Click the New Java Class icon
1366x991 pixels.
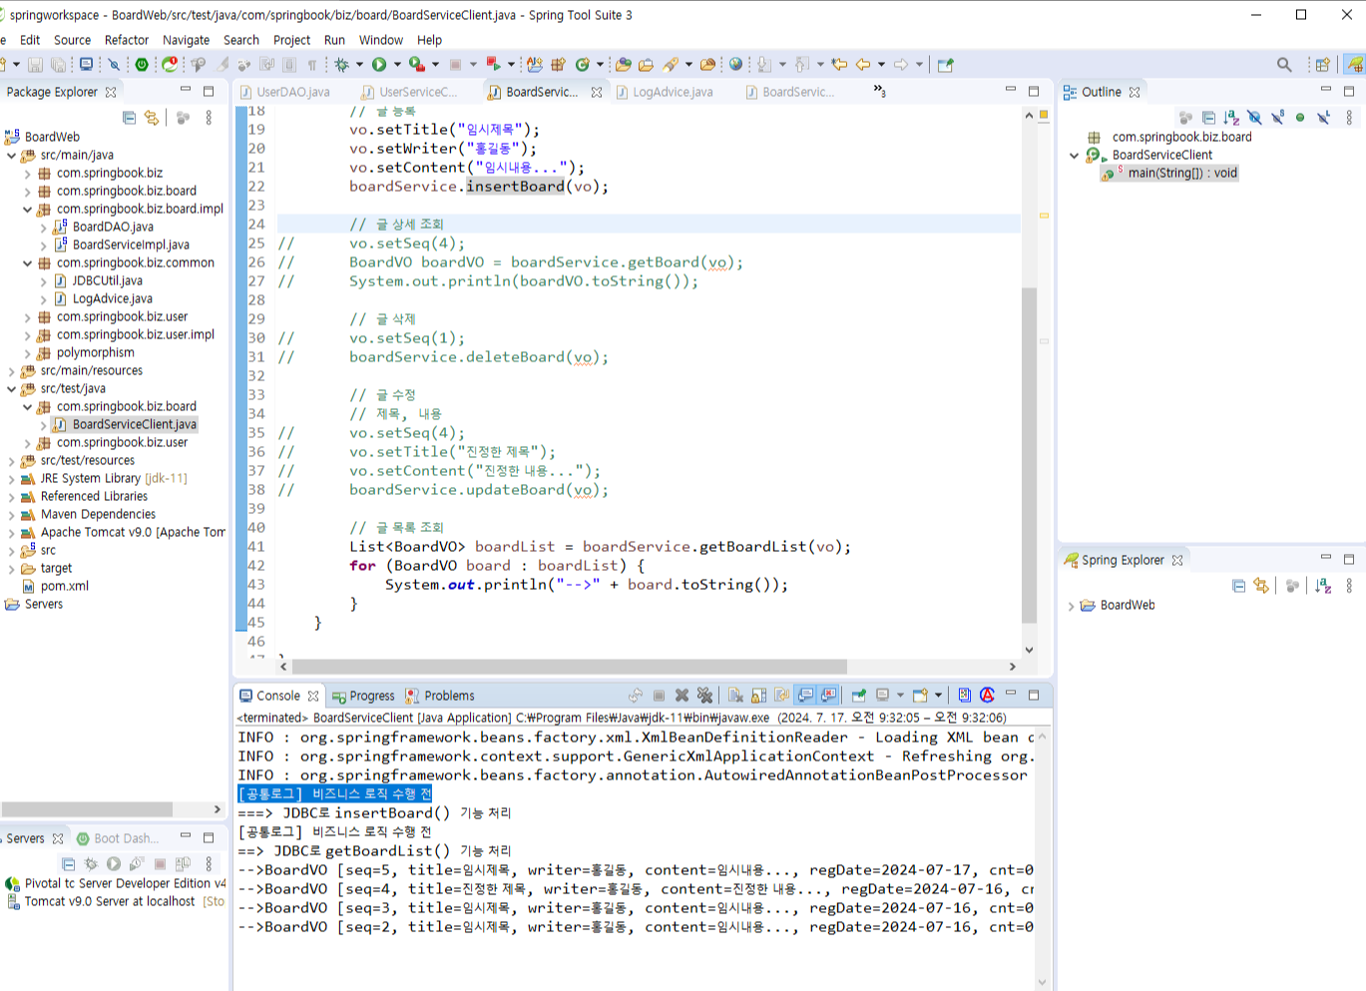tap(583, 65)
